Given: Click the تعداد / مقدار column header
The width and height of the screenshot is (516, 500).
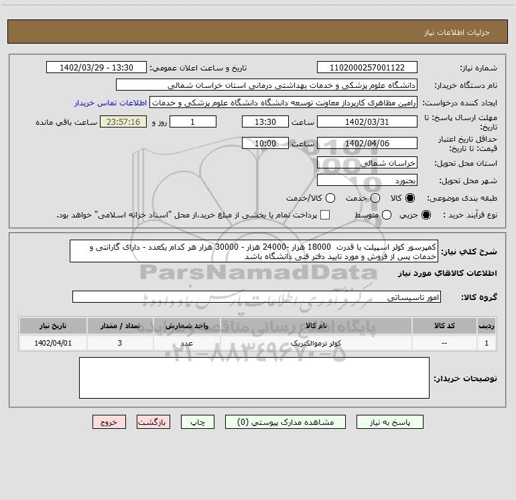Looking at the screenshot, I should point(120,326).
